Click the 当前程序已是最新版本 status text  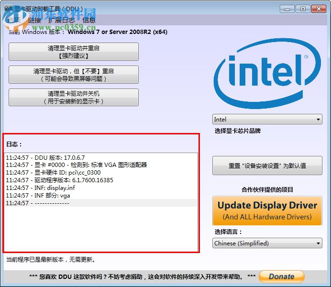pos(51,259)
